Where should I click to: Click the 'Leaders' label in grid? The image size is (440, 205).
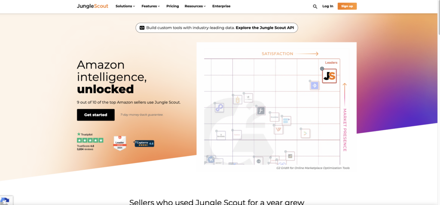click(331, 62)
